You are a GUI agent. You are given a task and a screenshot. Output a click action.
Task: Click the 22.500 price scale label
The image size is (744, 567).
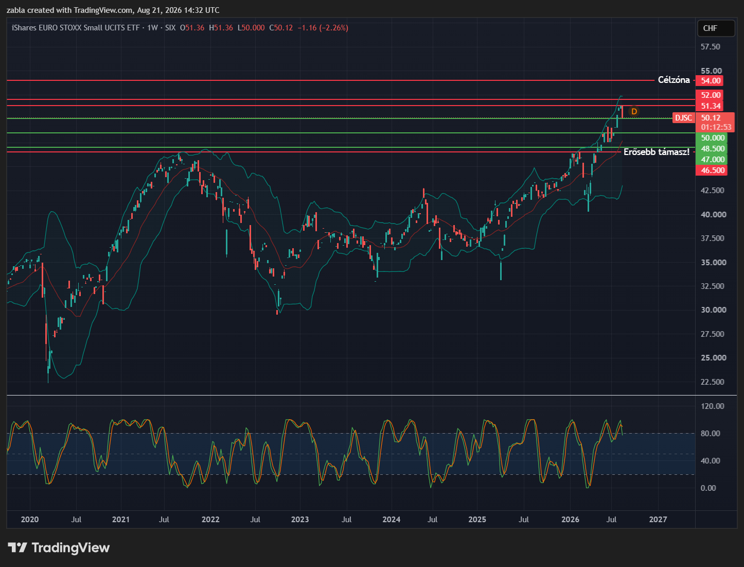[x=713, y=382]
